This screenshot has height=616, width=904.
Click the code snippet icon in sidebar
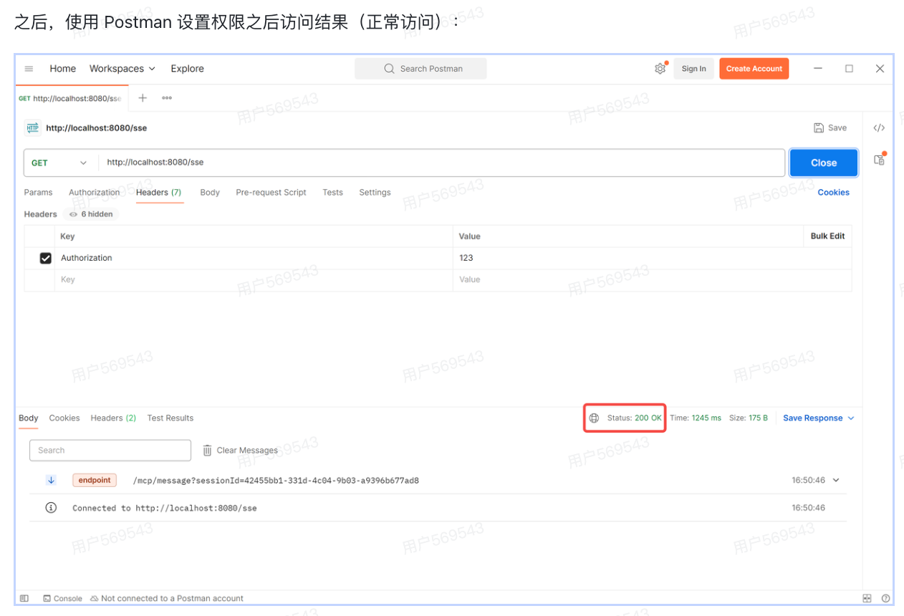(879, 127)
